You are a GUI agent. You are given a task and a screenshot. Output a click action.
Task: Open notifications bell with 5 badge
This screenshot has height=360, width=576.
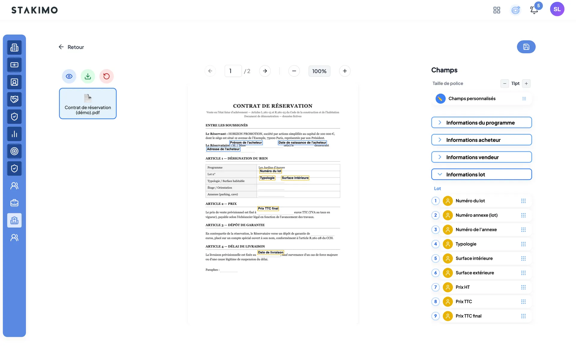[x=534, y=10]
